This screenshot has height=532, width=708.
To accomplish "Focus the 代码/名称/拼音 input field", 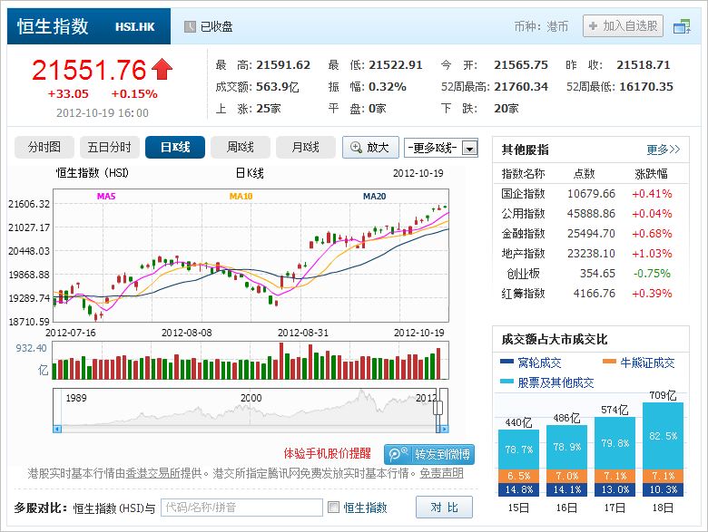I will [x=241, y=508].
